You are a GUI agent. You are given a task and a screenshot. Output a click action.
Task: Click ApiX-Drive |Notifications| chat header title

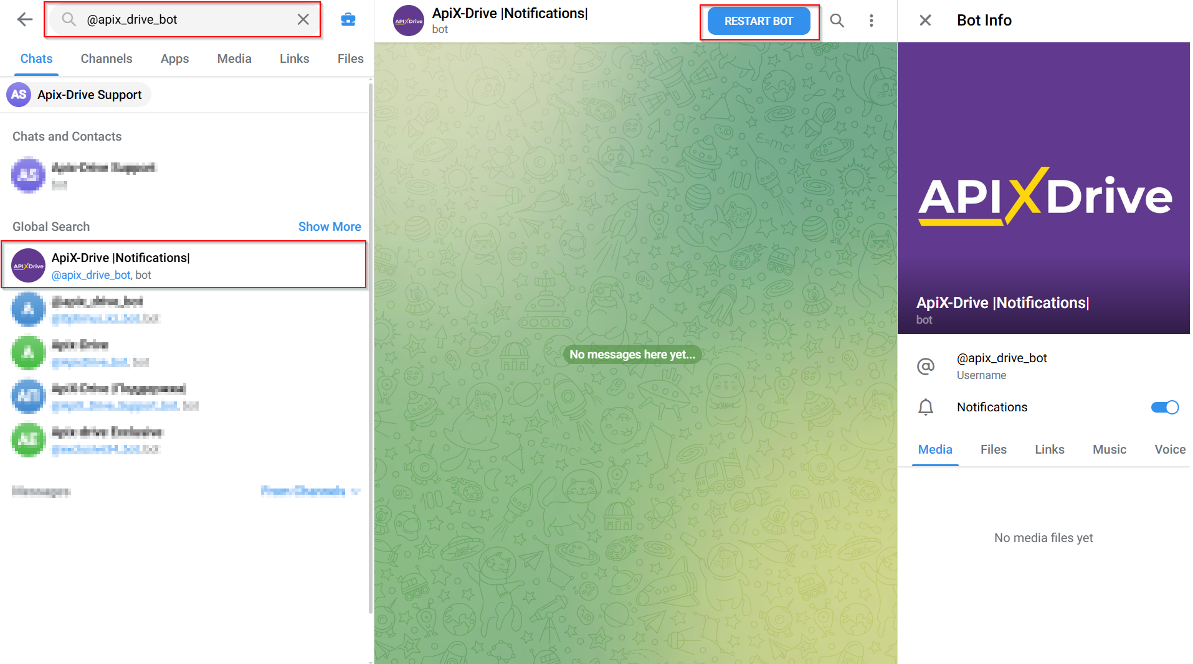510,14
